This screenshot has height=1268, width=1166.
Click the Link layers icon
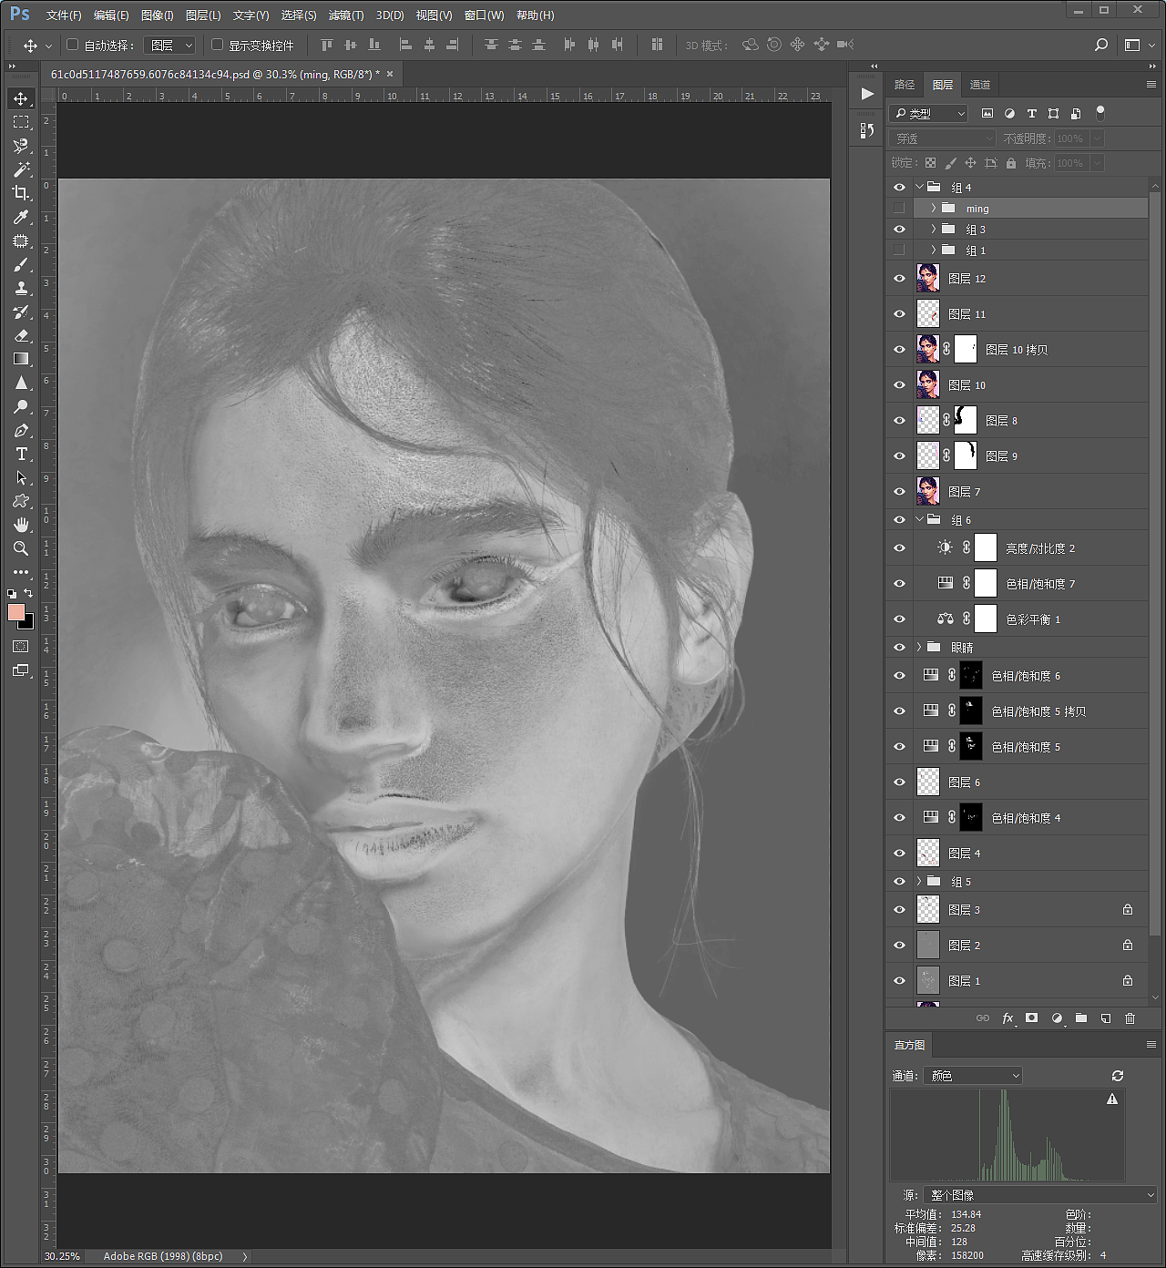pos(983,1018)
